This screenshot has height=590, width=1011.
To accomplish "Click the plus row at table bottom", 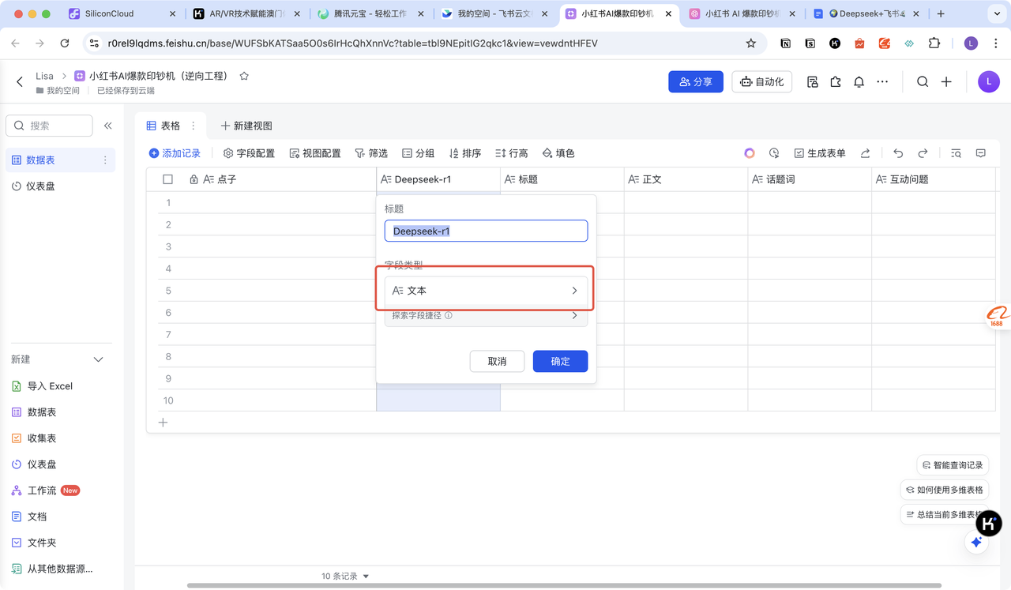I will click(x=163, y=423).
